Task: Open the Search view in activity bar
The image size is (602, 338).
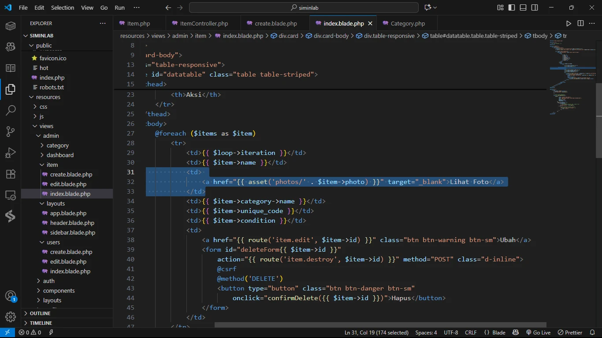Action: coord(11,110)
